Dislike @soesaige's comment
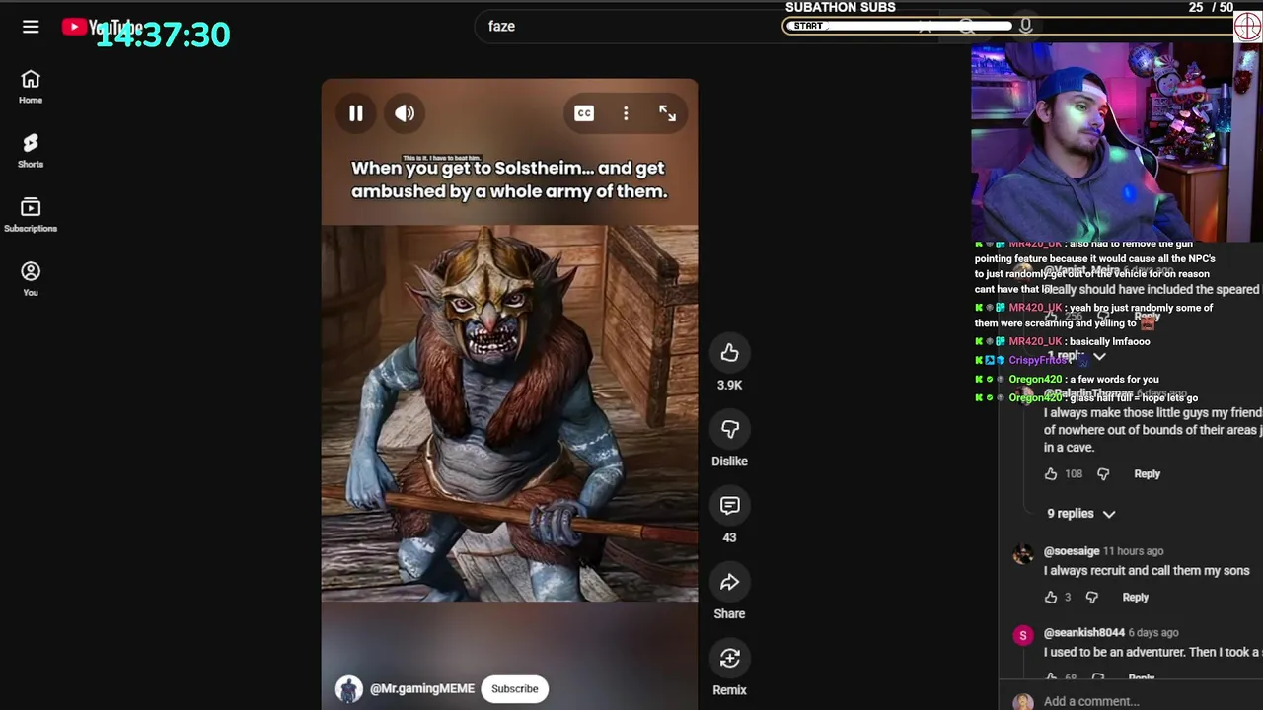This screenshot has width=1263, height=710. 1091,598
